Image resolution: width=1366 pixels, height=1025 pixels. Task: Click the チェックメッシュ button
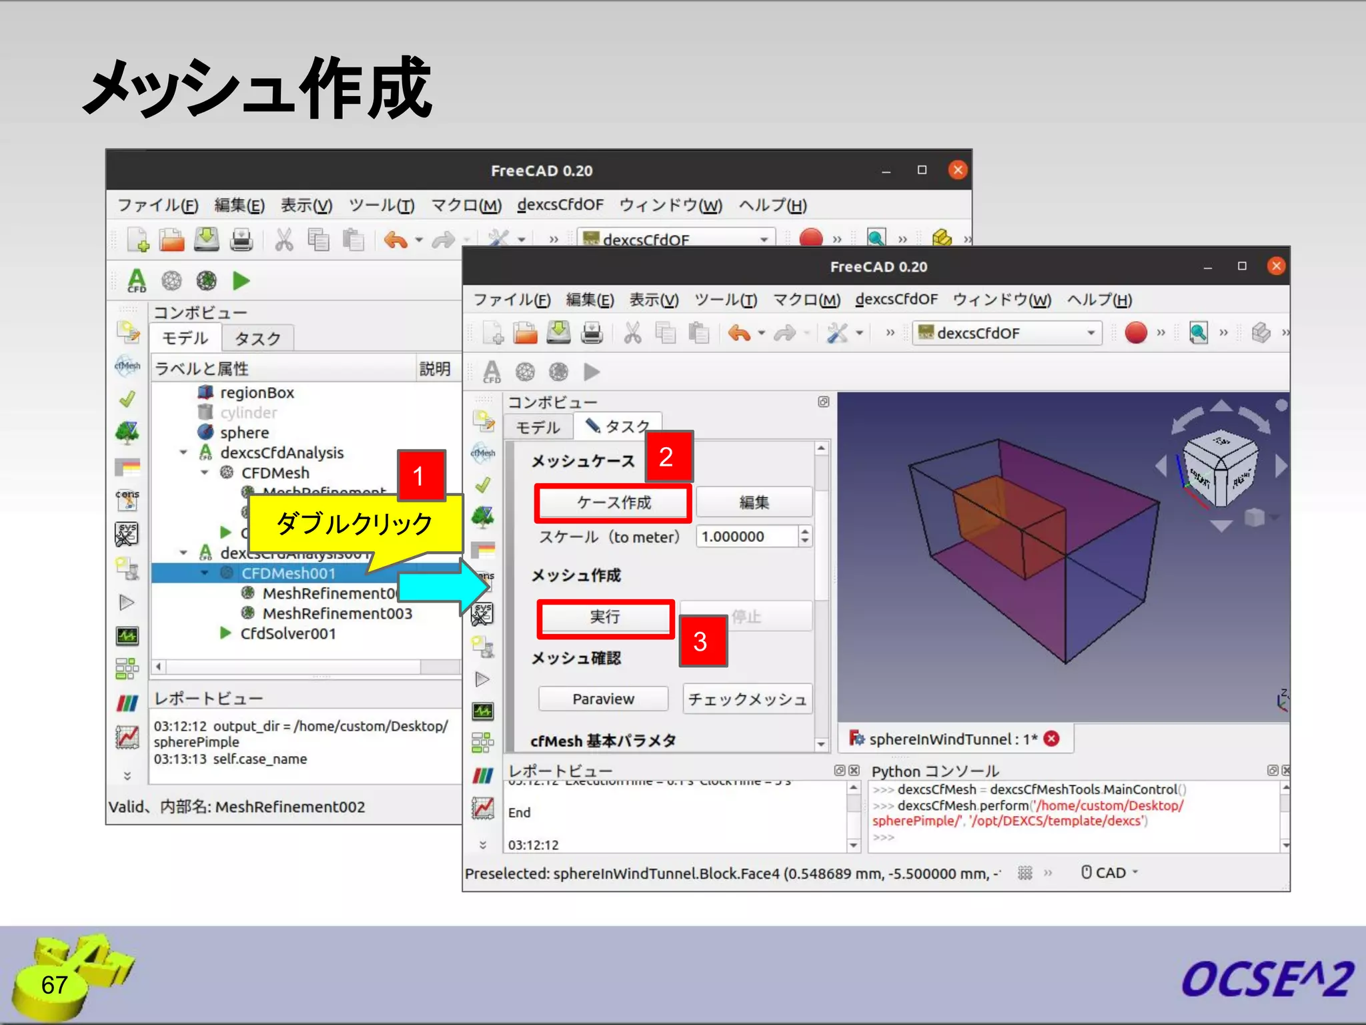point(747,699)
